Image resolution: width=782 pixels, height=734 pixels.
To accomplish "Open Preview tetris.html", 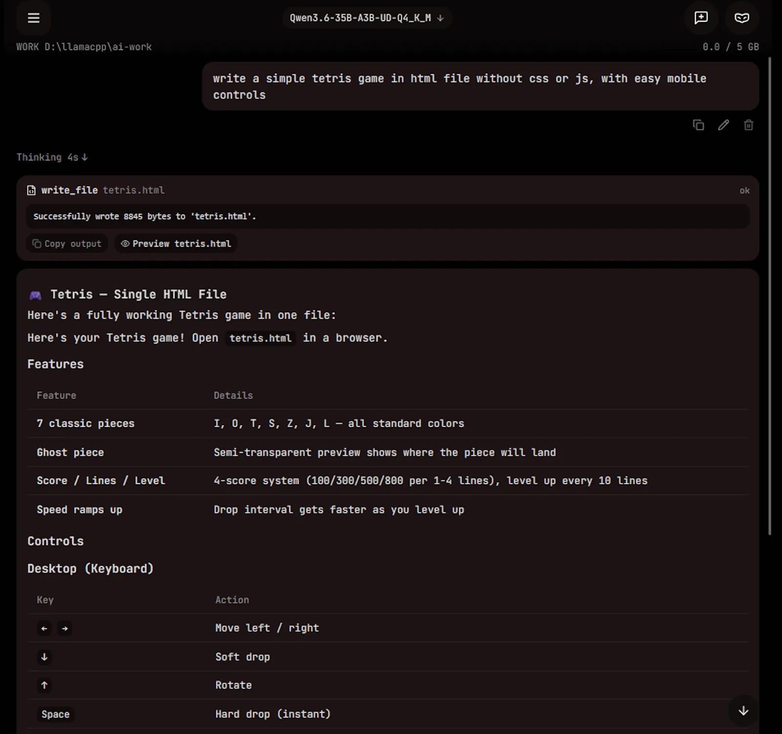I will pyautogui.click(x=176, y=243).
